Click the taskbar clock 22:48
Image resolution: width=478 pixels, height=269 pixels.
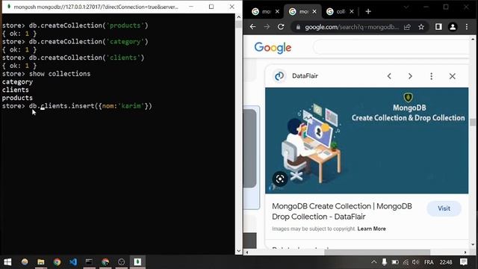coord(446,262)
